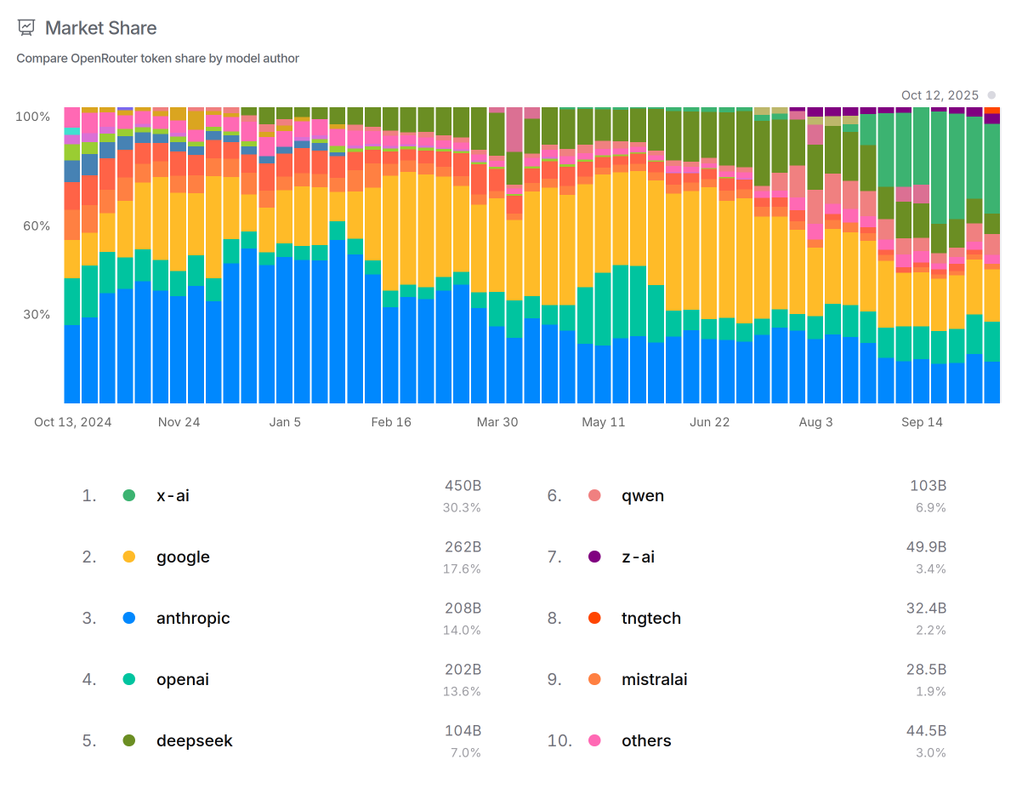Click the 450B token value for x-ai

462,486
